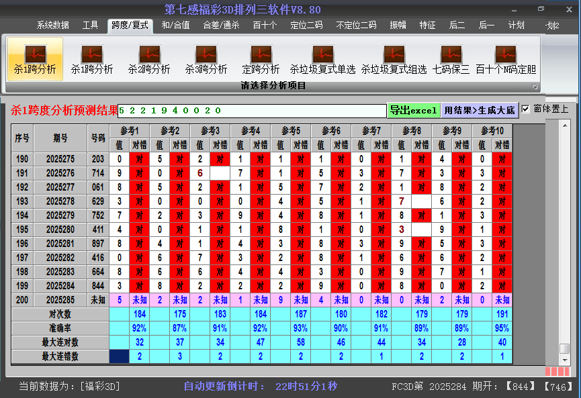Select the dark blue 最大连错数 cell
This screenshot has width=581, height=398.
coord(120,356)
